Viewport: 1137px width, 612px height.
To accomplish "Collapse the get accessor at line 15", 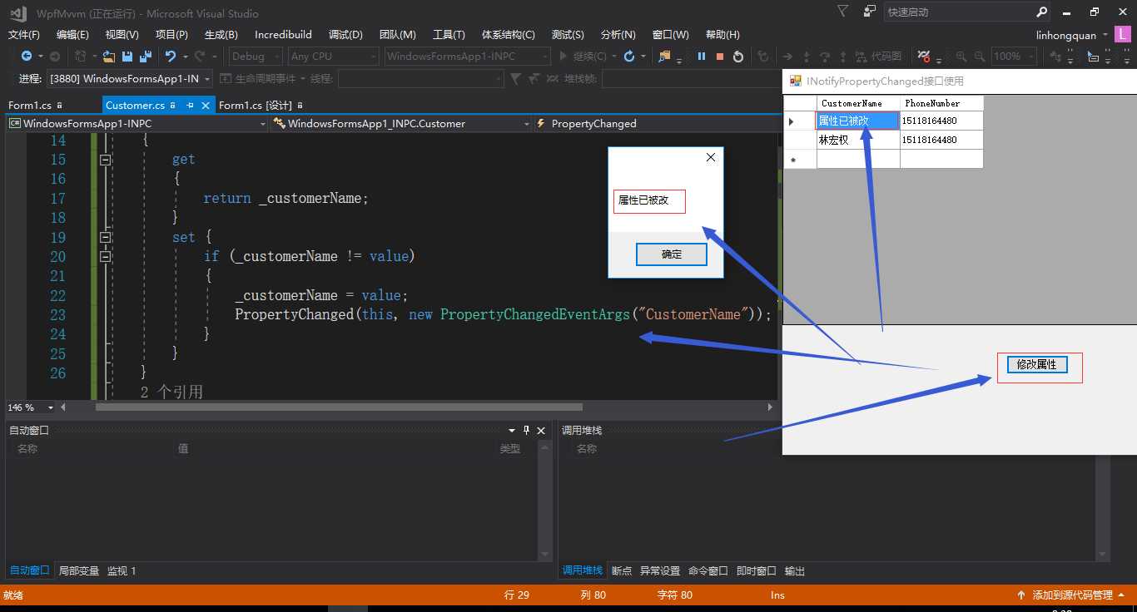I will click(105, 159).
